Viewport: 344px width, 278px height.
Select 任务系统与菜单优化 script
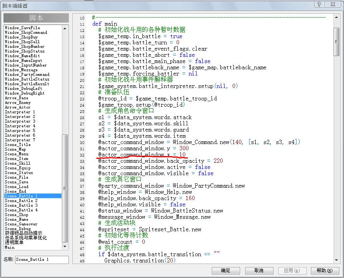click(26, 238)
